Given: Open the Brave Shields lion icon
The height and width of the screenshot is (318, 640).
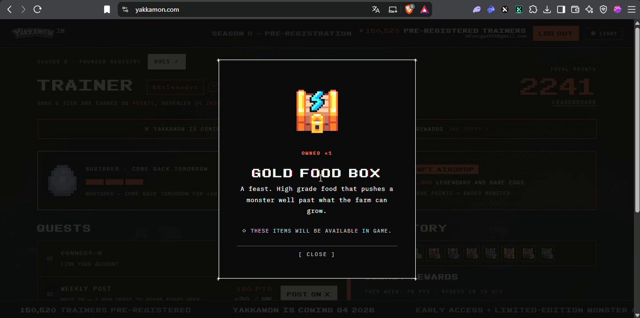Looking at the screenshot, I should 409,10.
